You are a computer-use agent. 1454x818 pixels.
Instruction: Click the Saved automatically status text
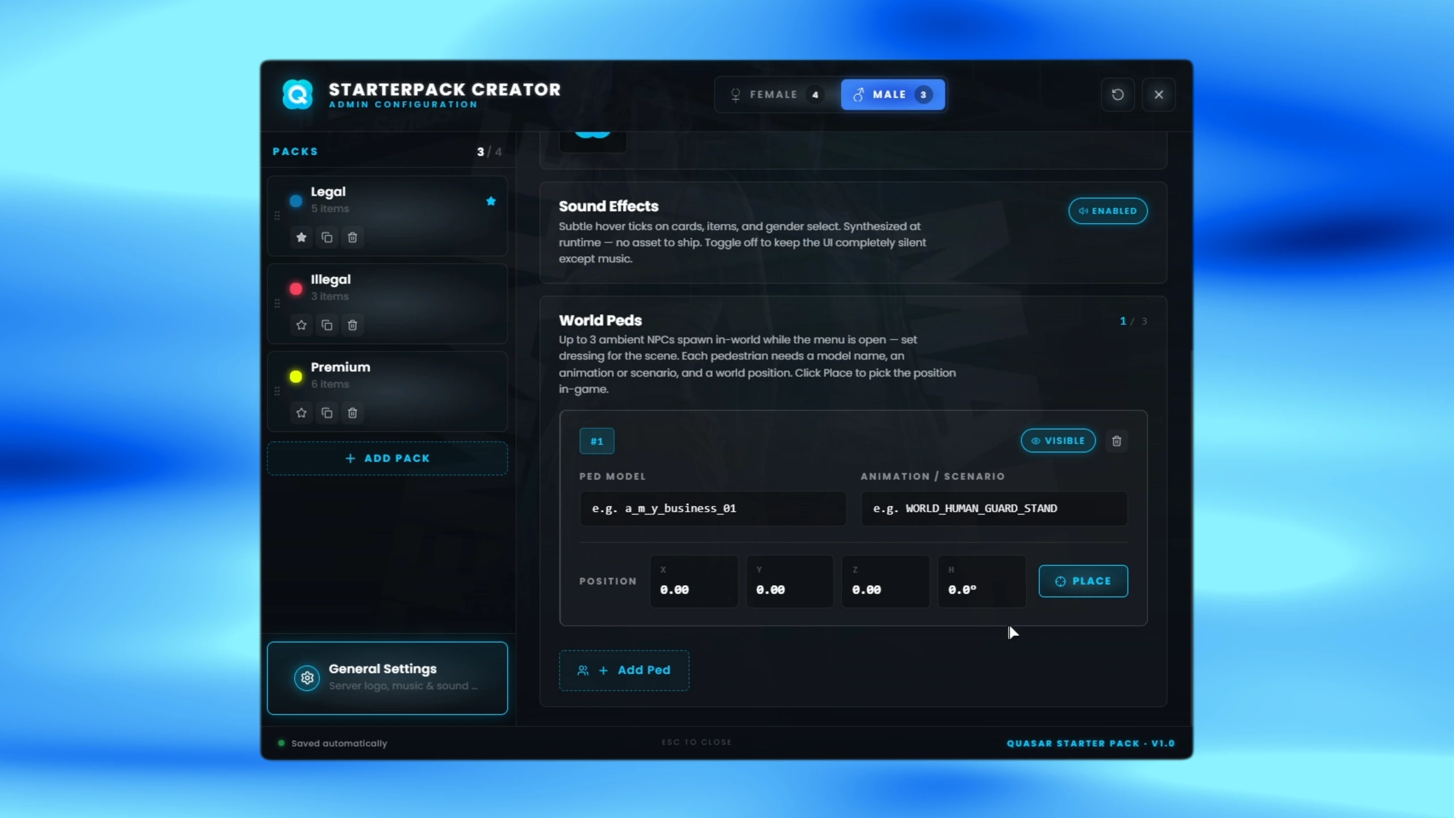339,743
